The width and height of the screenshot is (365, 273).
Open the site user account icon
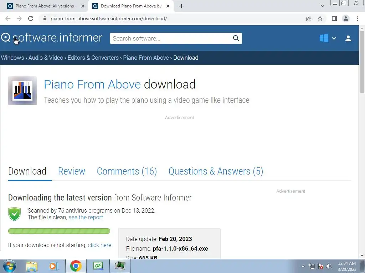point(348,38)
